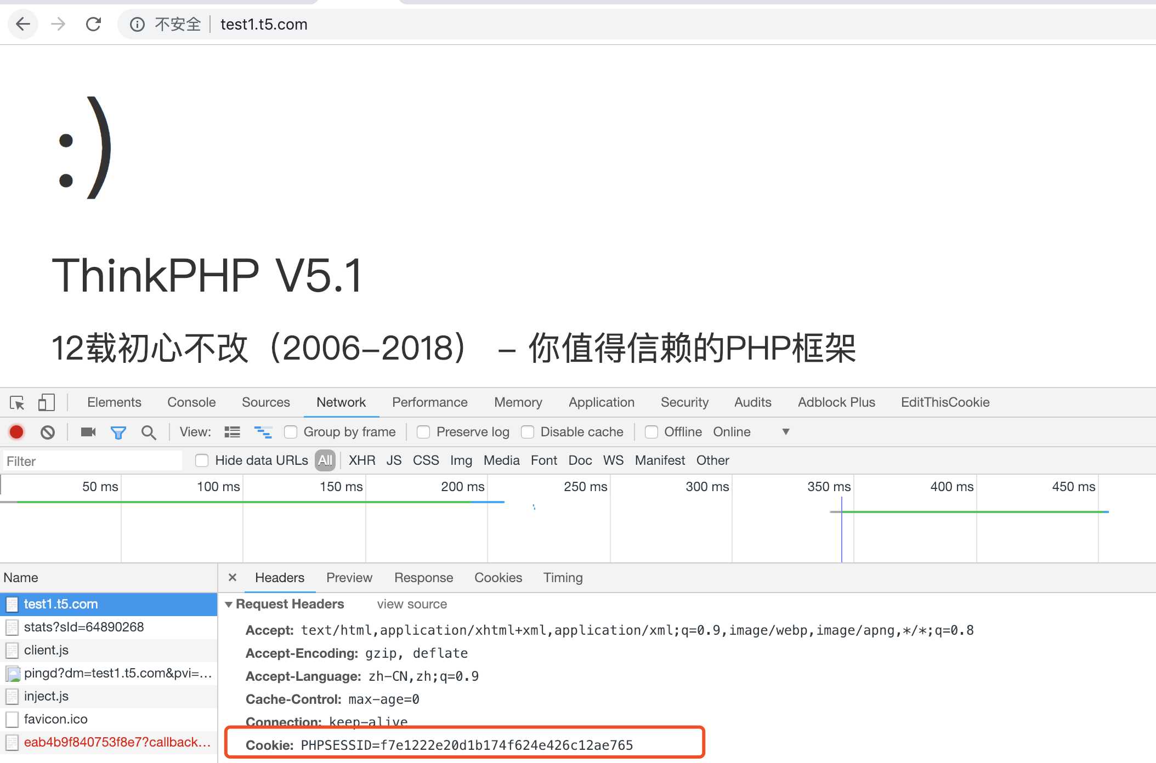Image resolution: width=1156 pixels, height=763 pixels.
Task: Switch to the Console tab
Action: 191,403
